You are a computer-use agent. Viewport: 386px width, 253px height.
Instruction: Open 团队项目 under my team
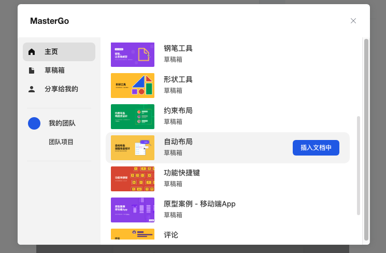point(61,142)
